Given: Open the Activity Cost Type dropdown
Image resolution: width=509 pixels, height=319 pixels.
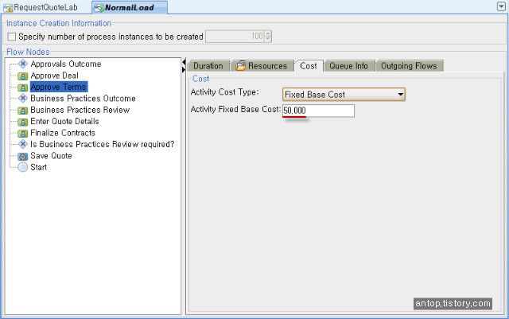Looking at the screenshot, I should point(401,95).
